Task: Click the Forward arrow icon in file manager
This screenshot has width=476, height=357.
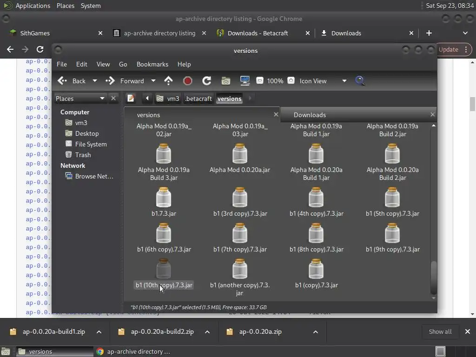Action: pos(110,81)
